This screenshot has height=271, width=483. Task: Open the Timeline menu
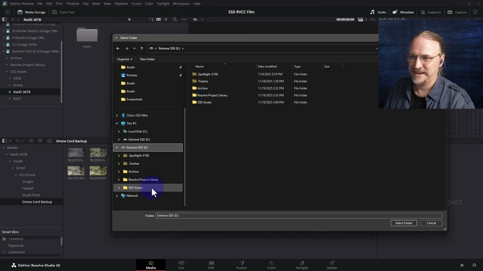pos(72,3)
